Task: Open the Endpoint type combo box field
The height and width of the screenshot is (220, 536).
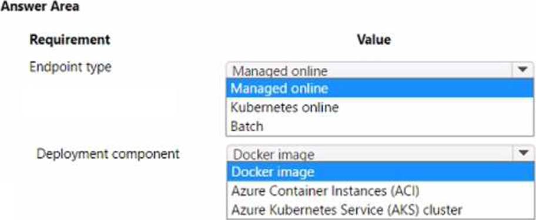Action: coord(380,70)
